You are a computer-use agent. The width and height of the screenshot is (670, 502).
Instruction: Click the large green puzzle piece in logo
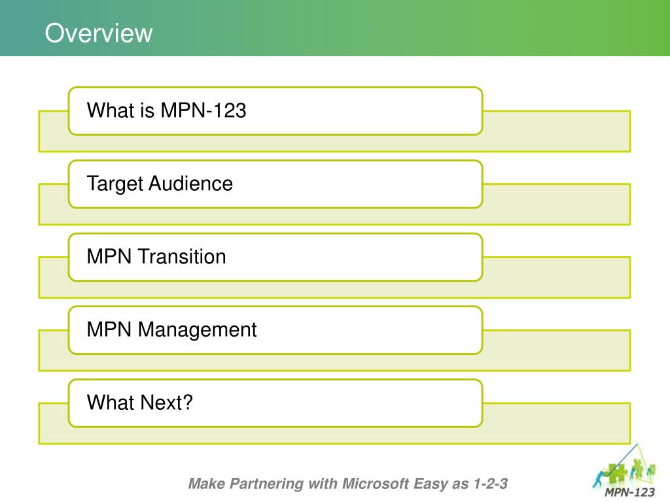coord(618,473)
